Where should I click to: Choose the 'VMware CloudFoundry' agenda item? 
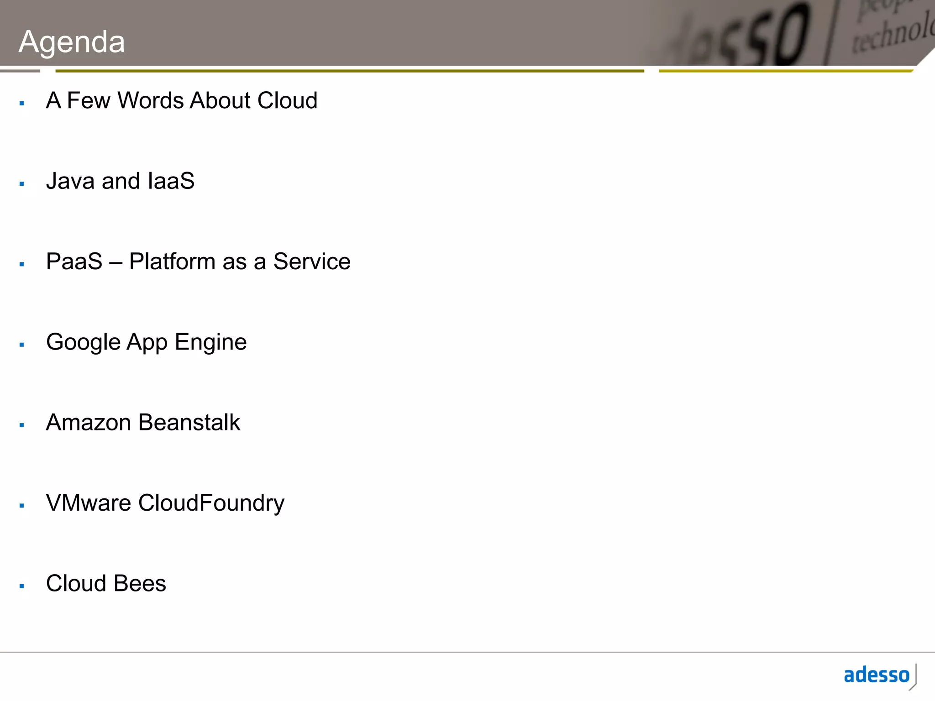pyautogui.click(x=165, y=503)
